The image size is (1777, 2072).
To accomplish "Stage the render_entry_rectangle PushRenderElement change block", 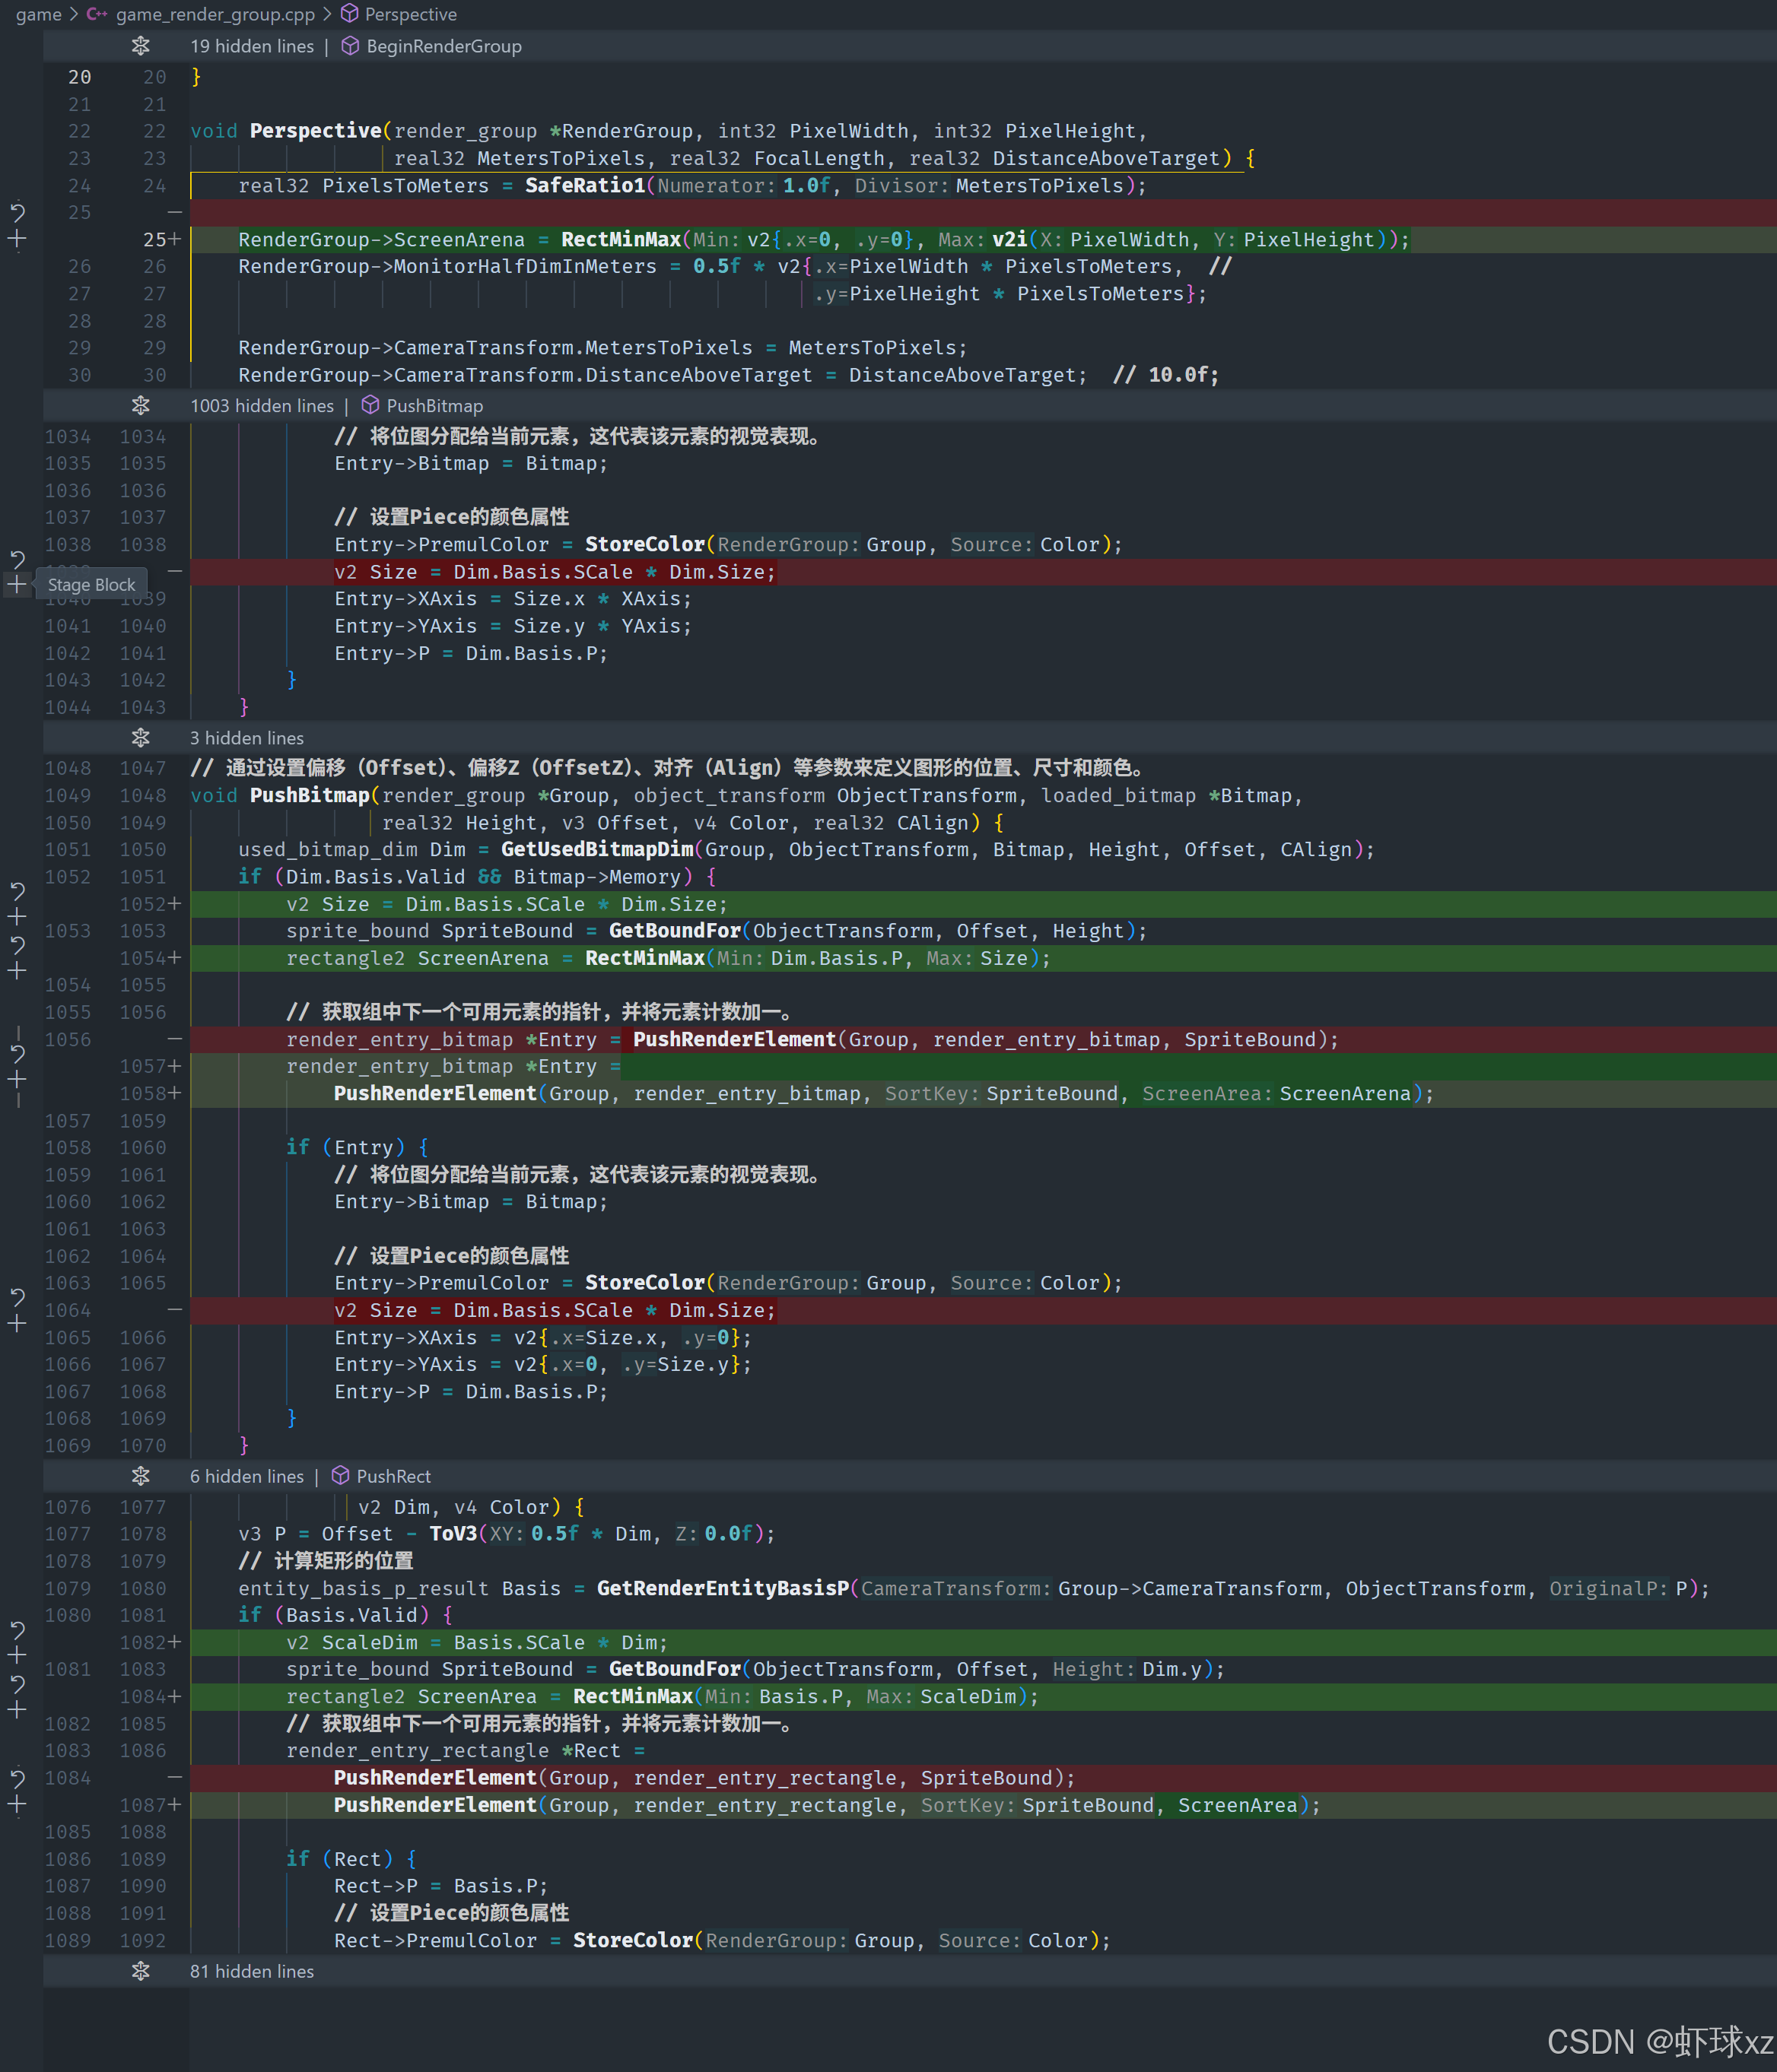I will pos(17,1805).
